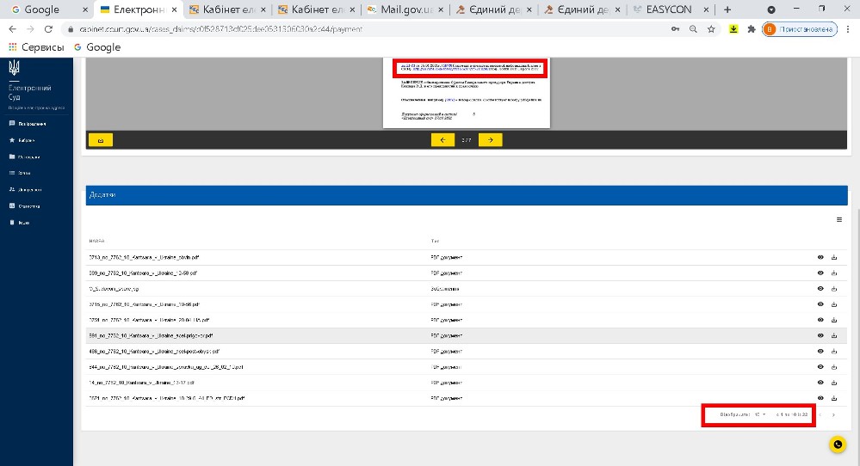View the file starting with 3715
Viewport: 860px width, 466px height.
coord(820,304)
